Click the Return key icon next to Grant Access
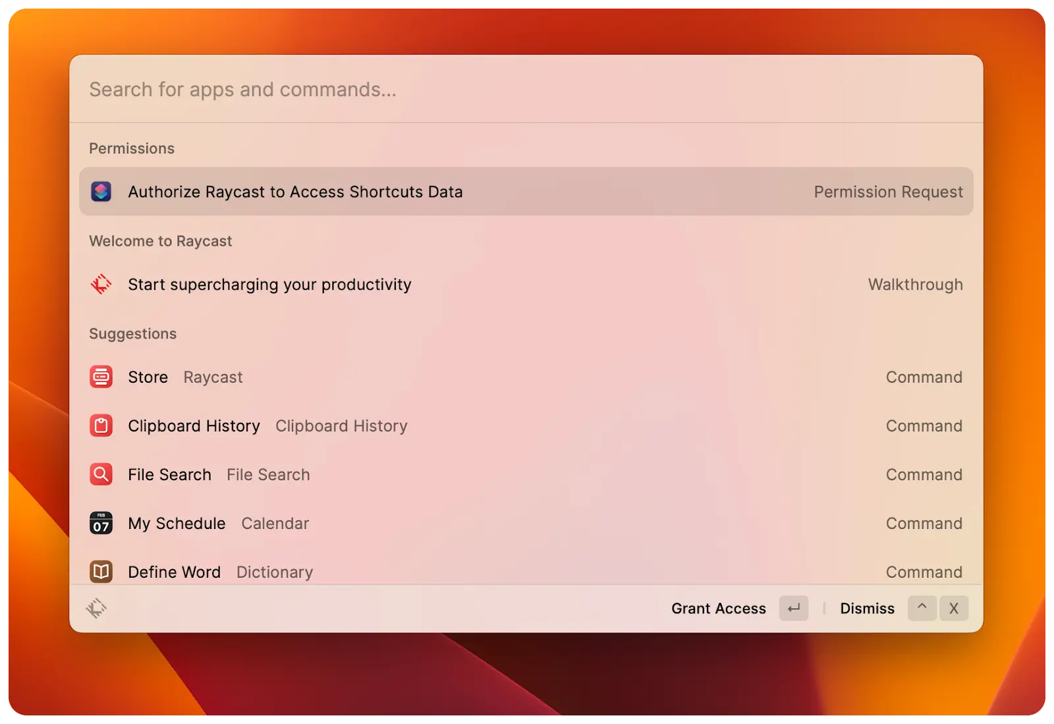 point(794,608)
